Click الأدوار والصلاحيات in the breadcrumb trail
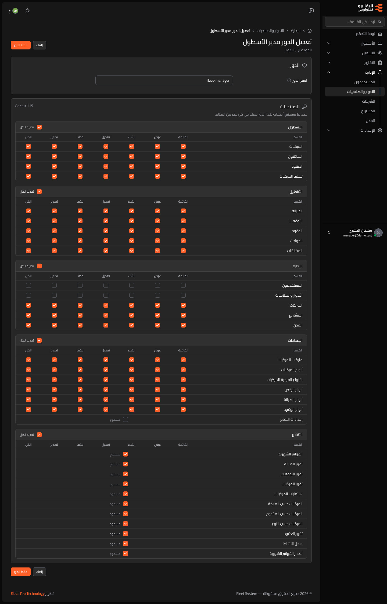The height and width of the screenshot is (604, 387). click(270, 31)
